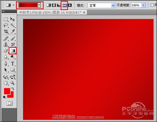Select the Zoom tool
157x122 pixels.
click(x=13, y=83)
